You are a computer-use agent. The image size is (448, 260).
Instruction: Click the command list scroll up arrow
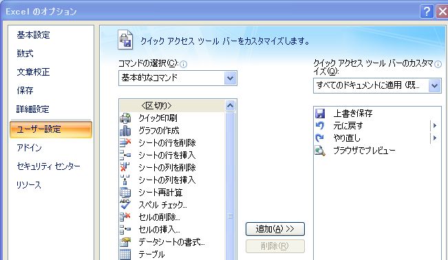coord(230,106)
